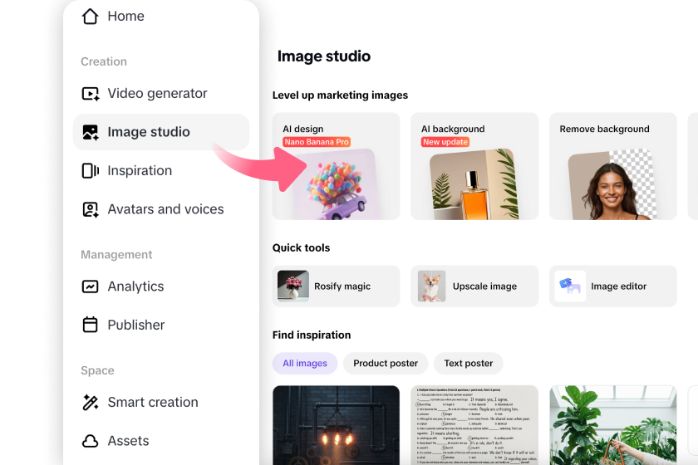Filter by Product poster
Image resolution: width=698 pixels, height=465 pixels.
[x=386, y=364]
